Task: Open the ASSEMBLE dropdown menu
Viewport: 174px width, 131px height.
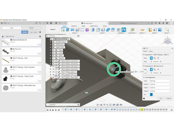Action: tap(121, 33)
